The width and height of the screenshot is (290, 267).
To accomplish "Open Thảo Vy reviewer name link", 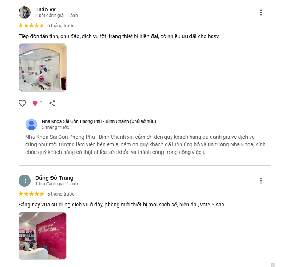I will 45,9.
